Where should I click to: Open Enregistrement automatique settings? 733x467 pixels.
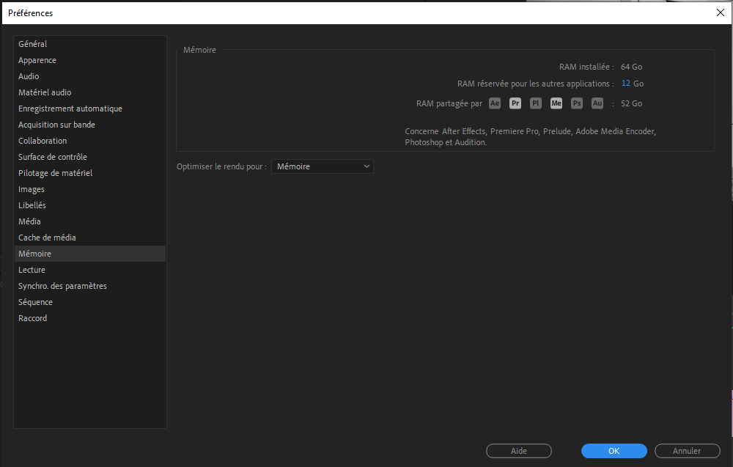(x=70, y=109)
